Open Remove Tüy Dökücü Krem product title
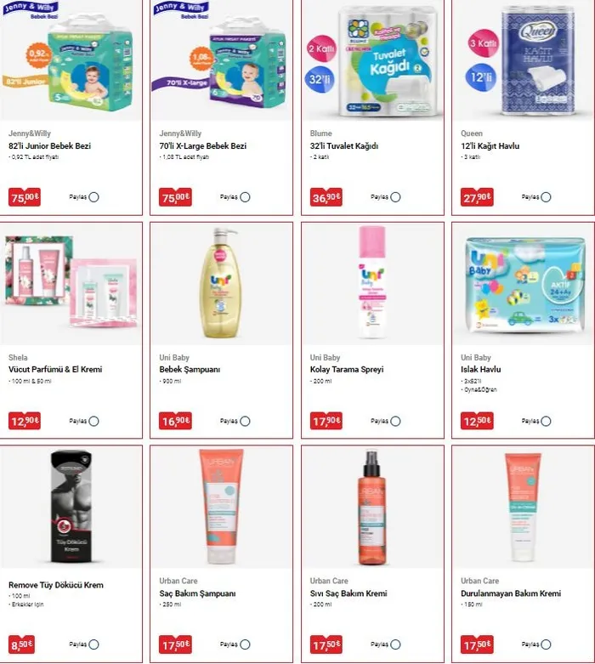595x664 pixels. tap(56, 585)
